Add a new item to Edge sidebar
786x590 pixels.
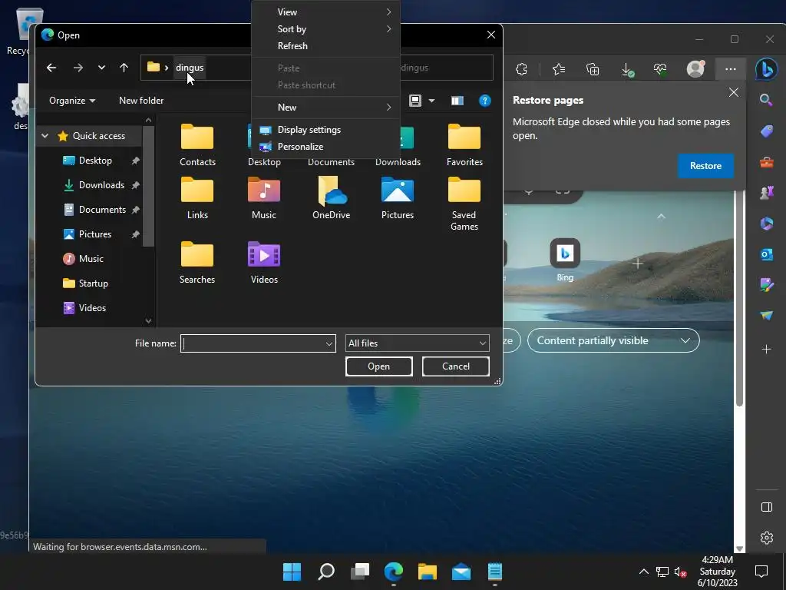click(767, 349)
